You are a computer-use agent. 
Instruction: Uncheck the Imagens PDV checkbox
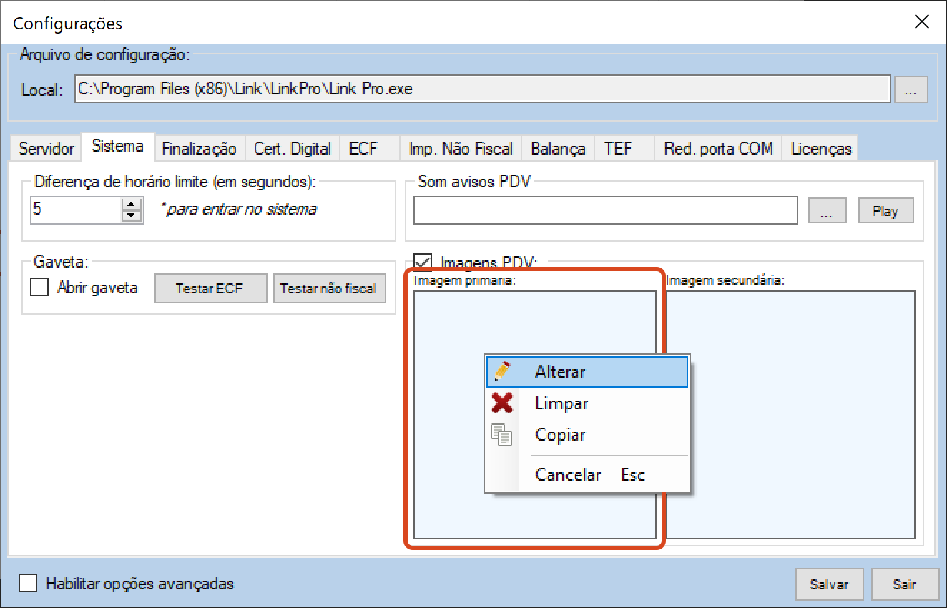[x=423, y=262]
